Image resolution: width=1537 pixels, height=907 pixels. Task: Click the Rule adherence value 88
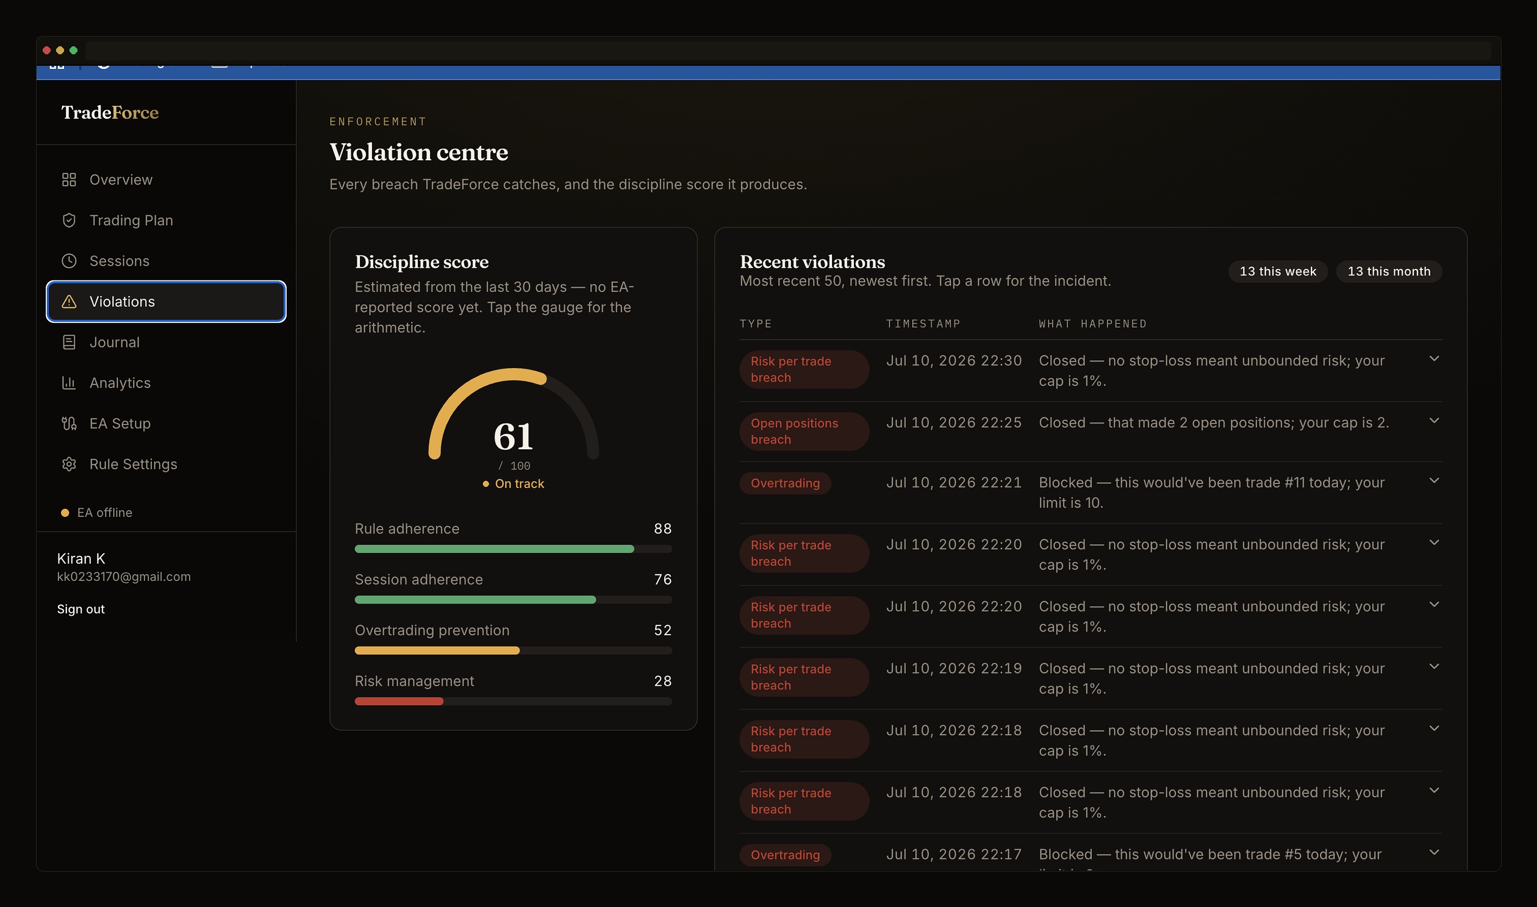point(663,528)
